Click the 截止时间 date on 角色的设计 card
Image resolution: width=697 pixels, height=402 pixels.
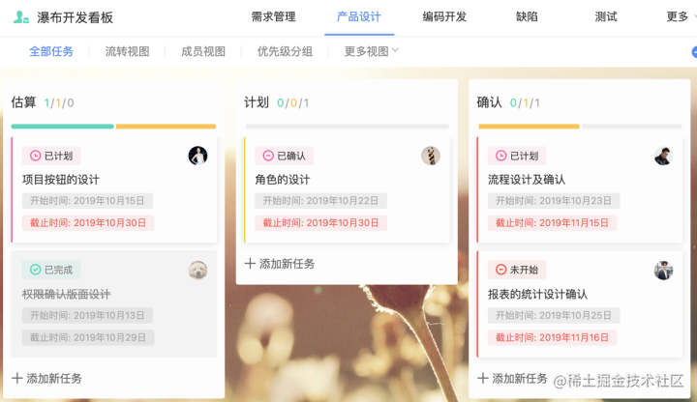[320, 222]
